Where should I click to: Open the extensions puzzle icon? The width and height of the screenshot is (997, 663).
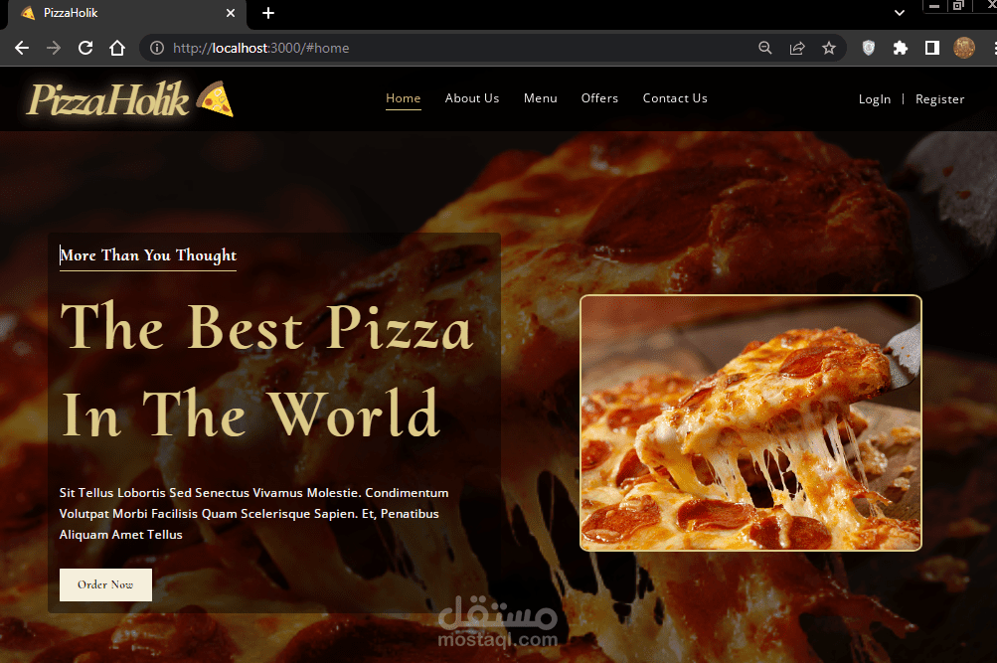point(900,47)
